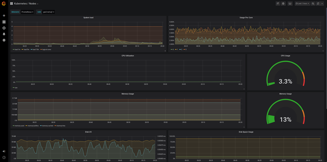The height and width of the screenshot is (162, 327).
Task: Click the sign-in icon in sidebar
Action: point(4,151)
